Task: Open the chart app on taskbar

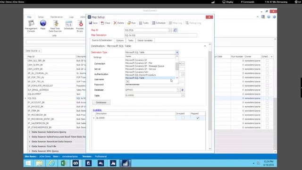Action: tap(126, 163)
